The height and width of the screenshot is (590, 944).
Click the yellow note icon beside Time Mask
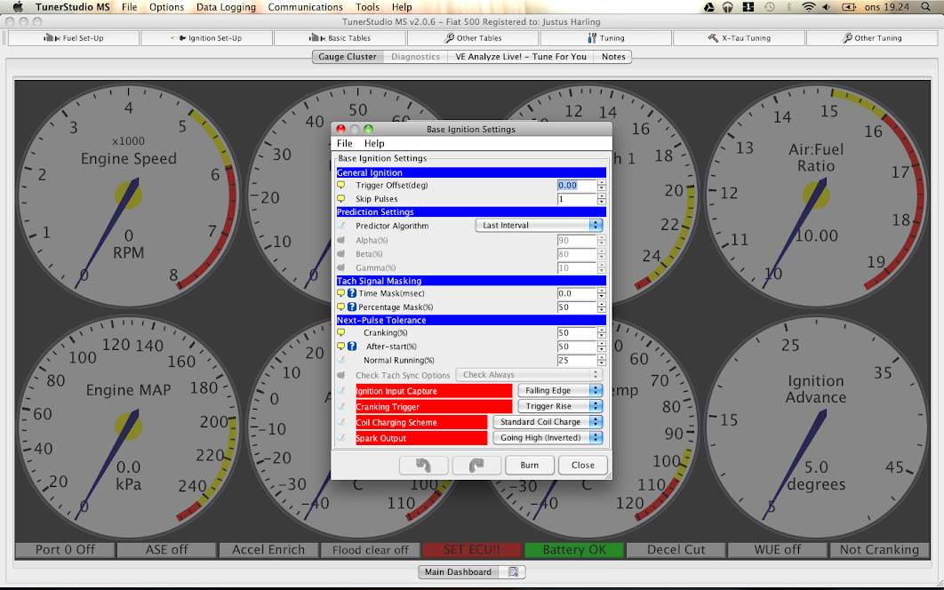pos(340,294)
